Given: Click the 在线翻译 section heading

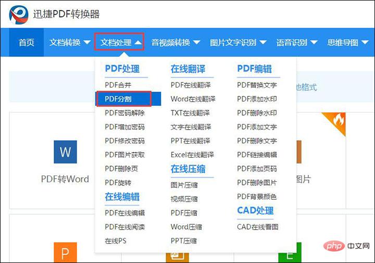Looking at the screenshot, I should tap(188, 69).
